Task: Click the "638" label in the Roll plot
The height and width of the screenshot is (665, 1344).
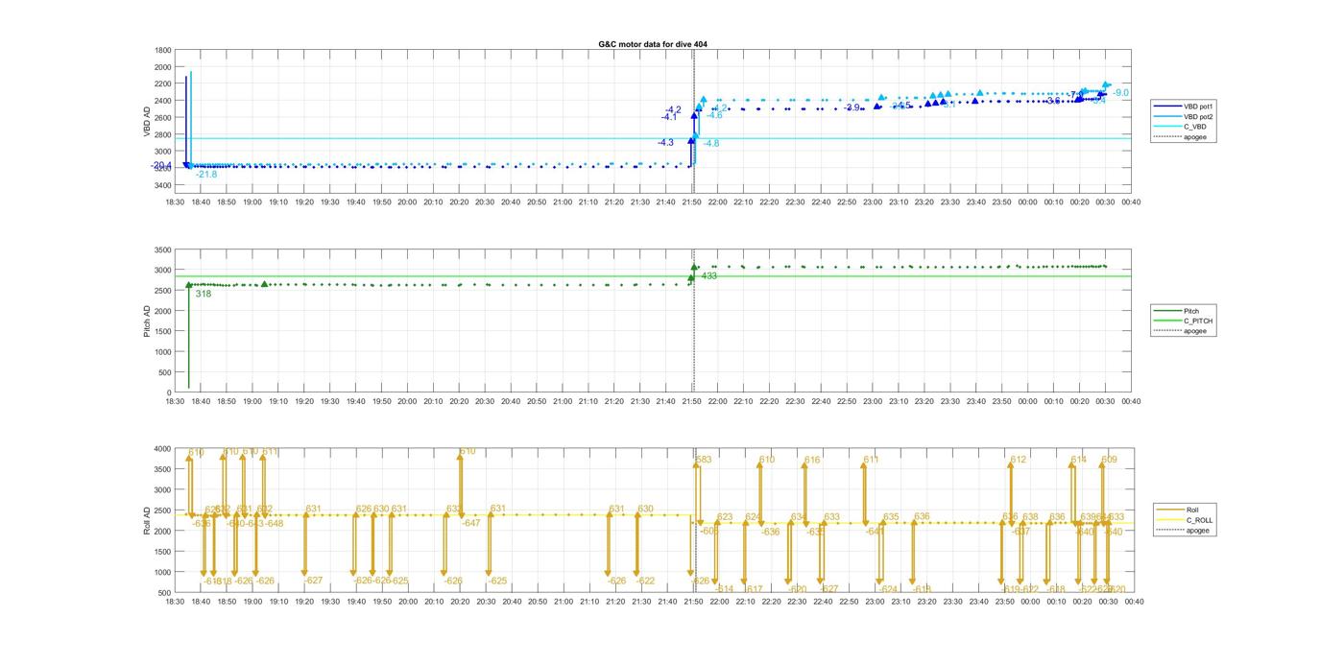Action: pos(1030,517)
